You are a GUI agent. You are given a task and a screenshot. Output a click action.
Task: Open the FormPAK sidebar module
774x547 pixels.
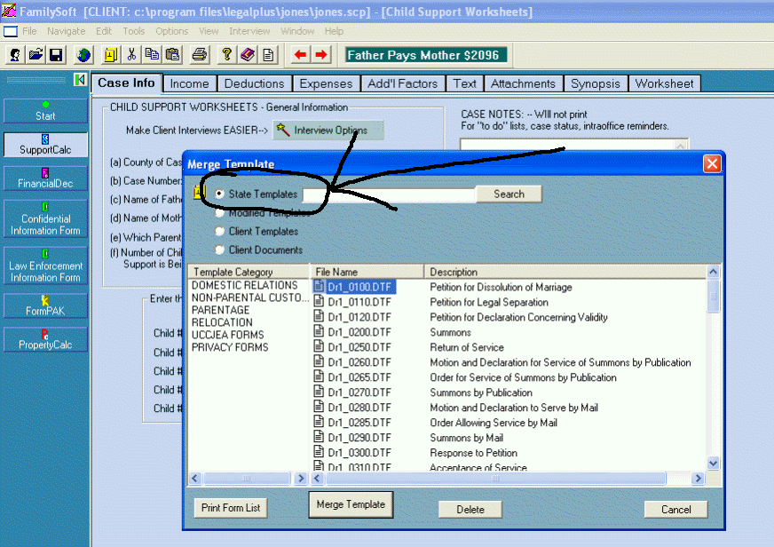(45, 305)
